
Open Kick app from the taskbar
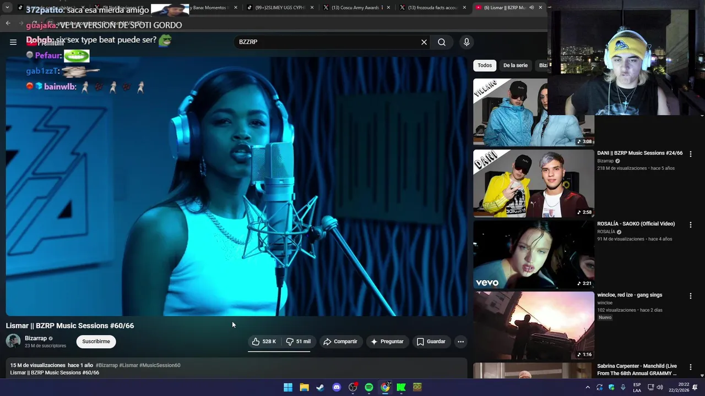click(401, 387)
